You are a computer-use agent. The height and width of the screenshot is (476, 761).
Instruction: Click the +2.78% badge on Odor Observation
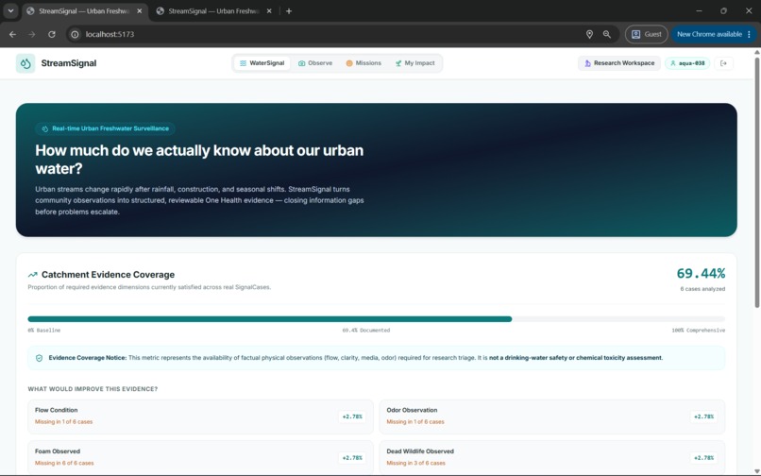[703, 416]
